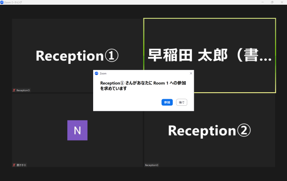This screenshot has height=181, width=287.
Task: Minimize the Zoom meeting window
Action: coord(263,2)
